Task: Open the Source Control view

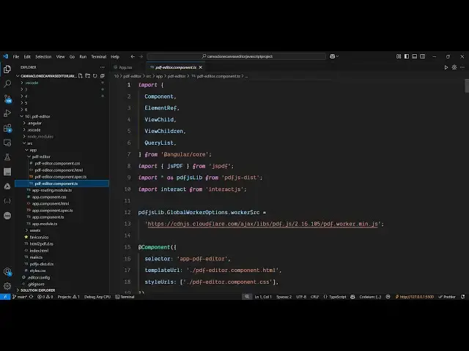Action: (7, 99)
